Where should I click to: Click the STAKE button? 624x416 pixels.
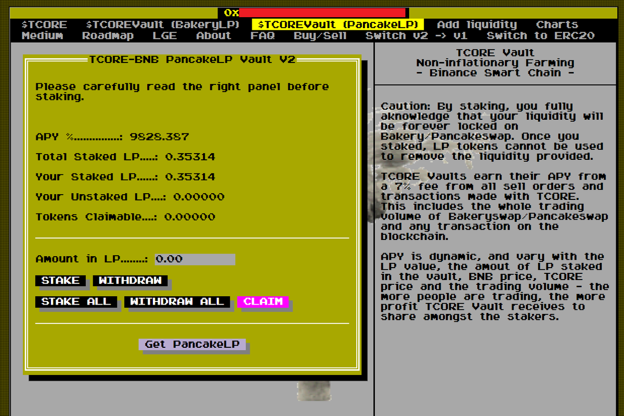pyautogui.click(x=60, y=281)
